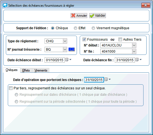This screenshot has width=153, height=135.
Task: Click the application logo in title bar
Action: 5,5
